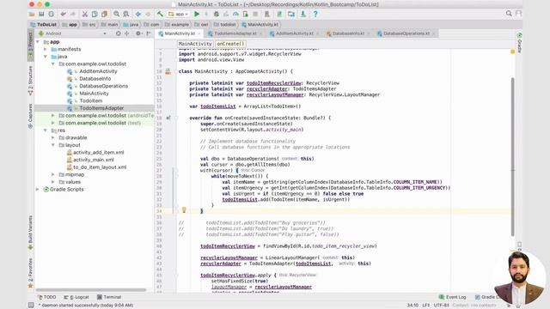550x309 pixels.
Task: Open Search Everywhere magnifier at top right
Action: click(x=509, y=14)
